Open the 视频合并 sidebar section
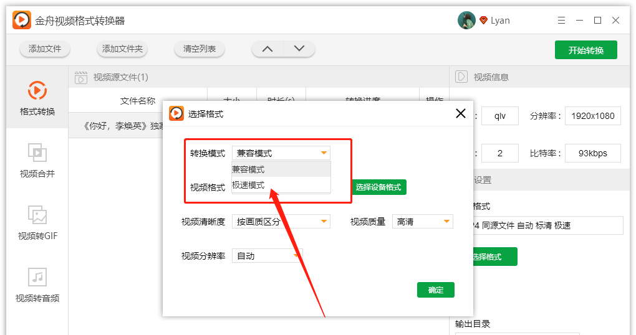Viewport: 636px width, 335px height. (37, 160)
